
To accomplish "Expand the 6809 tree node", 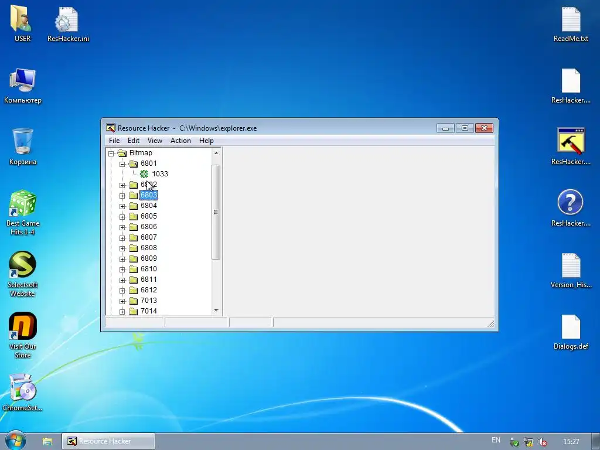I will (x=122, y=259).
